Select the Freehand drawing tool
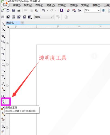The width and height of the screenshot is (110, 135). coord(3,48)
